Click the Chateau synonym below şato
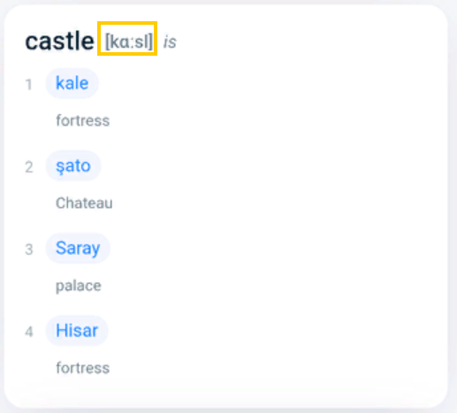Image resolution: width=457 pixels, height=413 pixels. tap(84, 203)
